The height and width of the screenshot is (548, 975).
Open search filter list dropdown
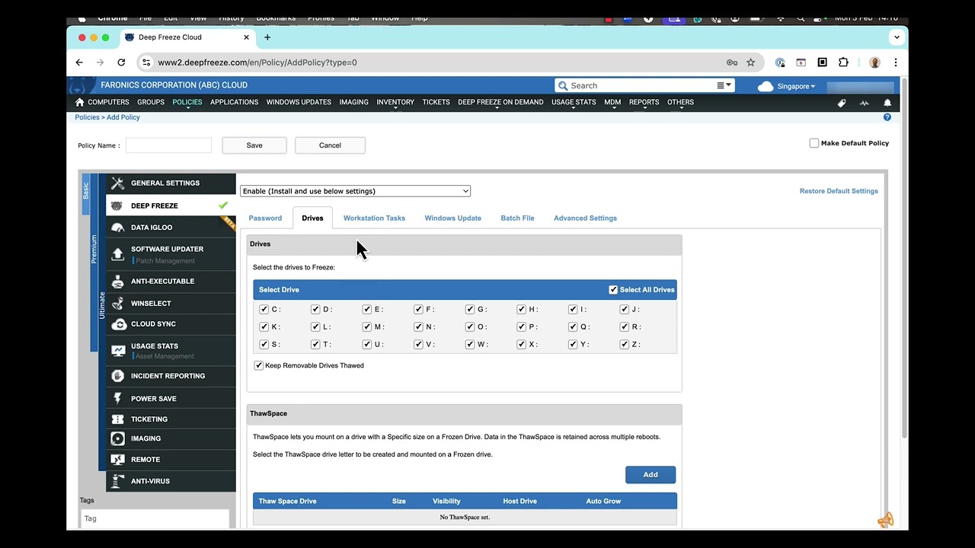pos(724,86)
